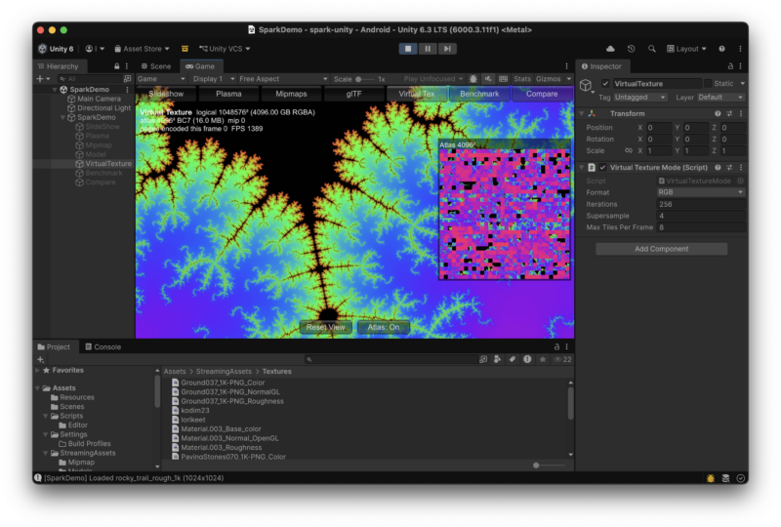This screenshot has height=527, width=781.
Task: Open the Play Unfocused dropdown
Action: point(432,79)
